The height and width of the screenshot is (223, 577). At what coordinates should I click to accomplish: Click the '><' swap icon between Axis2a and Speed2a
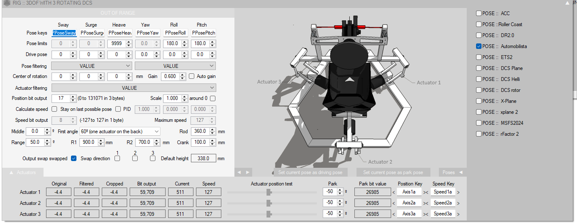click(426, 203)
